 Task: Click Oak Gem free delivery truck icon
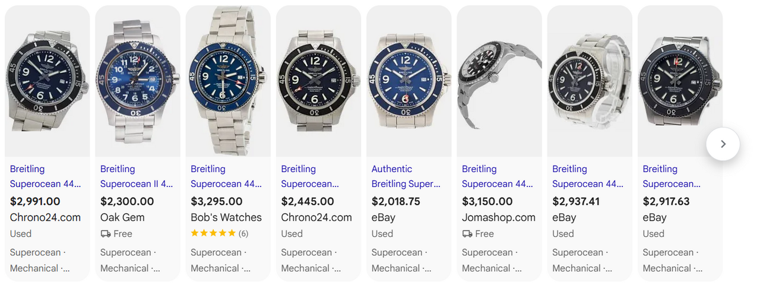click(x=106, y=234)
